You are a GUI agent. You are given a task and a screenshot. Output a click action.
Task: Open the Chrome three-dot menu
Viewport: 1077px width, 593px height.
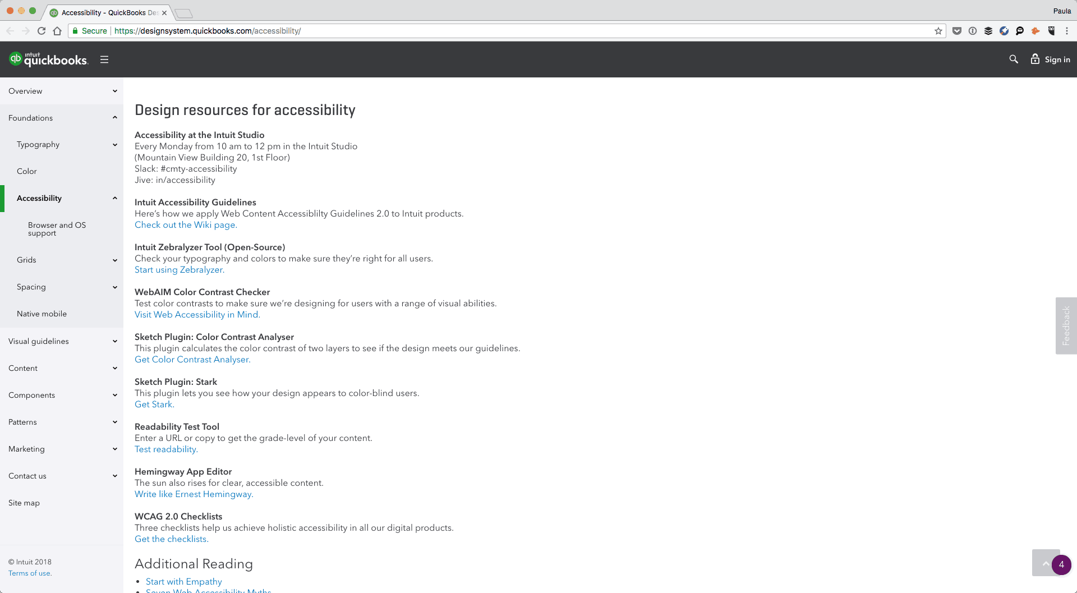point(1067,31)
